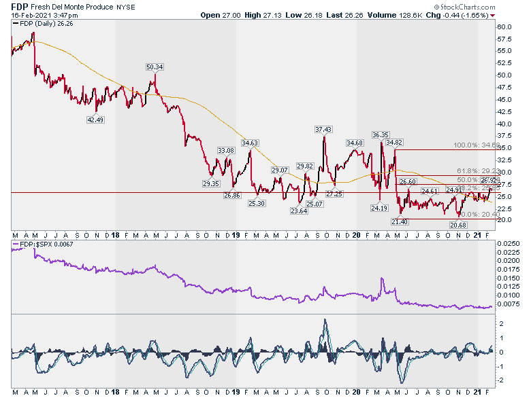The height and width of the screenshot is (398, 531).
Task: Click the 42.49 low price label
Action: (x=95, y=120)
